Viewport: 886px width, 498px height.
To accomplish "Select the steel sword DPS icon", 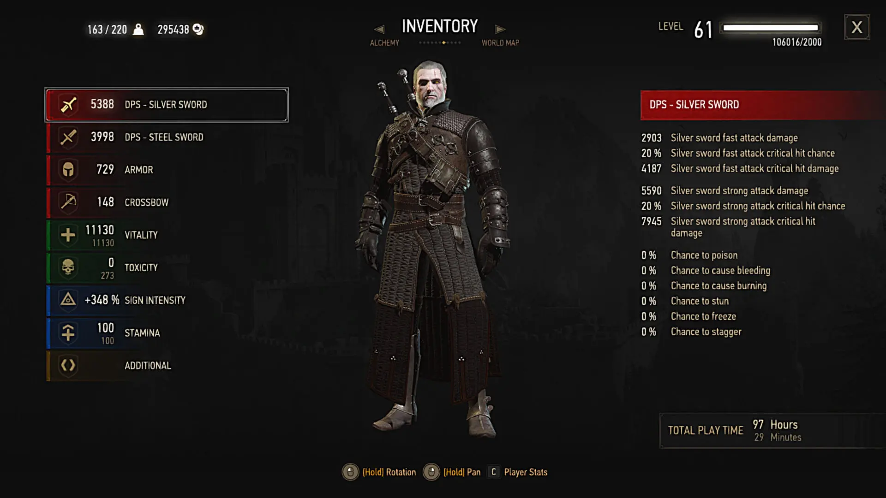I will [x=68, y=137].
